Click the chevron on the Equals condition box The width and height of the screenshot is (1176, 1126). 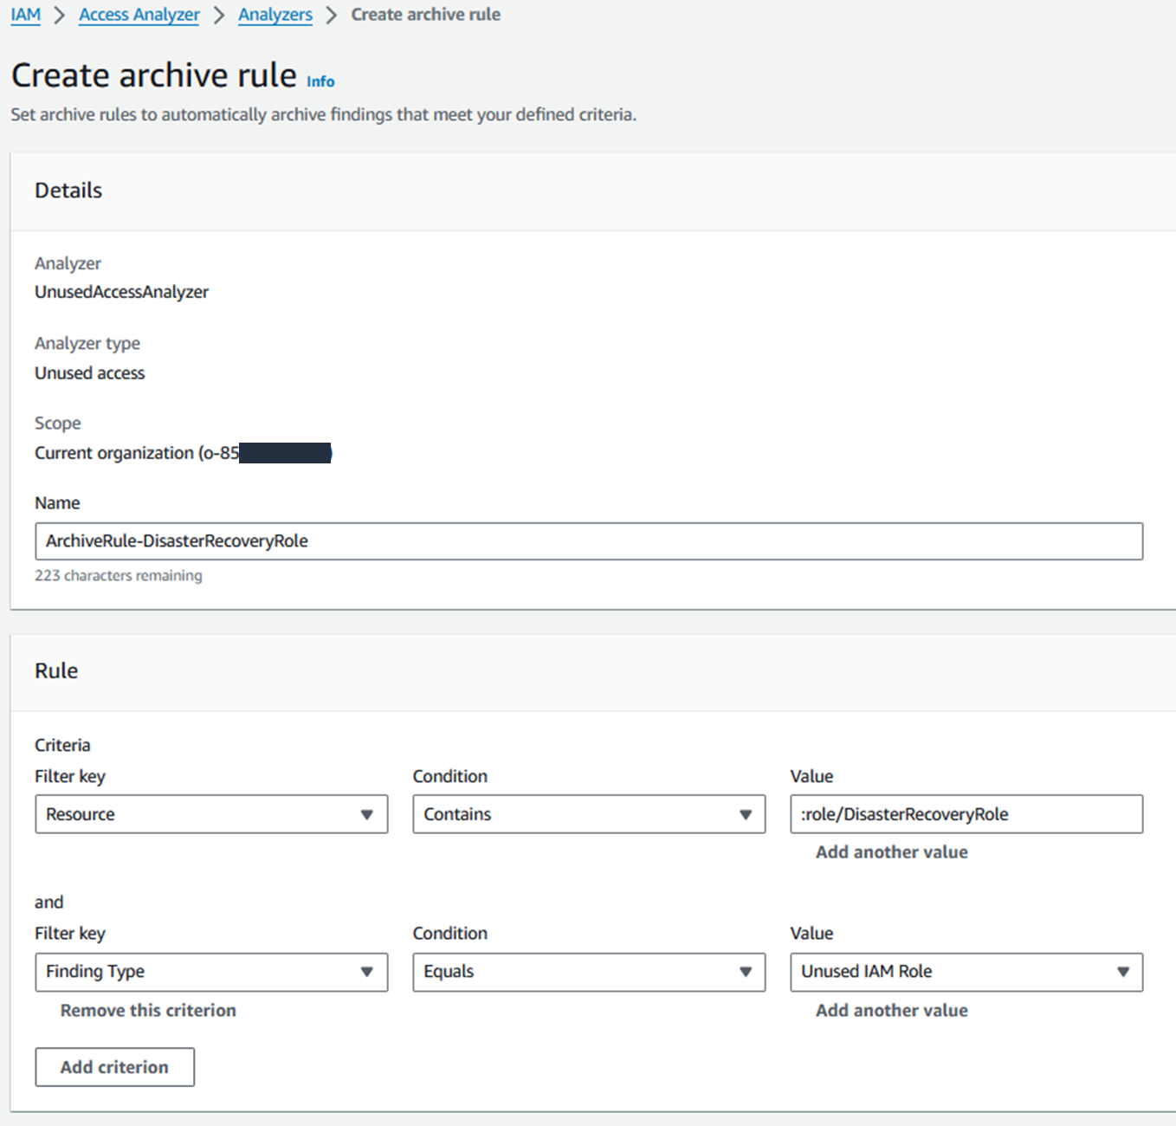746,972
